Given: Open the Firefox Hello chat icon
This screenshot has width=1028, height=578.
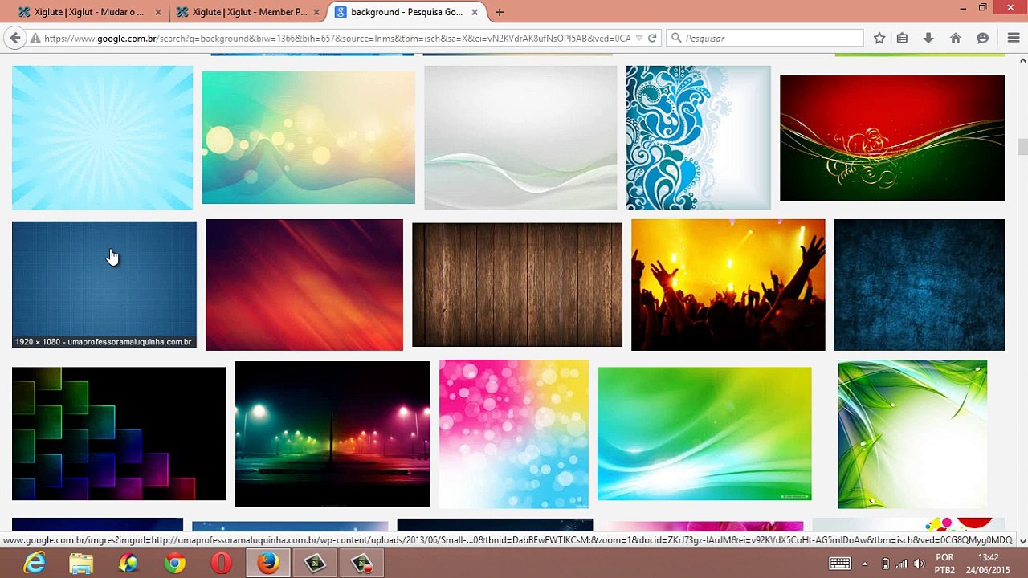Looking at the screenshot, I should point(982,38).
